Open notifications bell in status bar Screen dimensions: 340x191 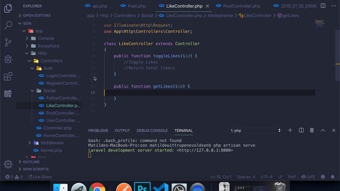click(x=333, y=177)
